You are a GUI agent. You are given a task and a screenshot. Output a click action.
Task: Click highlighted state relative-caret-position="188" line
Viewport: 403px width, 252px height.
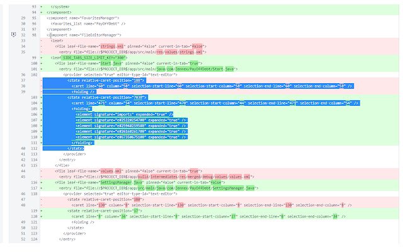pos(106,81)
